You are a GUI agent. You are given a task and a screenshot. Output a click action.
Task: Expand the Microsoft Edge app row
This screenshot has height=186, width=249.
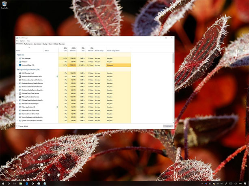[x=17, y=65]
